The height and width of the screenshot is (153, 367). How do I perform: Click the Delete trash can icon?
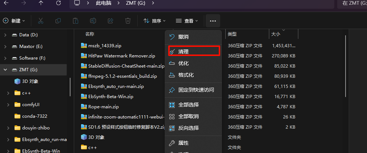pos(128,21)
